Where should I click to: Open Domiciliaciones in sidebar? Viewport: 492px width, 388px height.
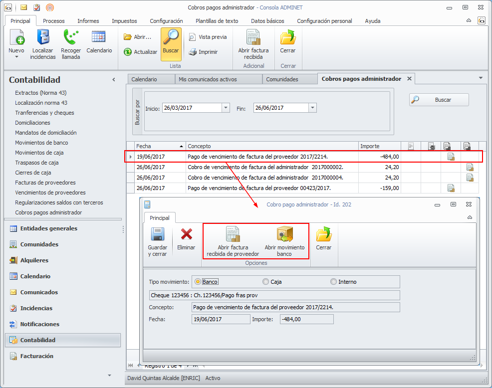(32, 122)
